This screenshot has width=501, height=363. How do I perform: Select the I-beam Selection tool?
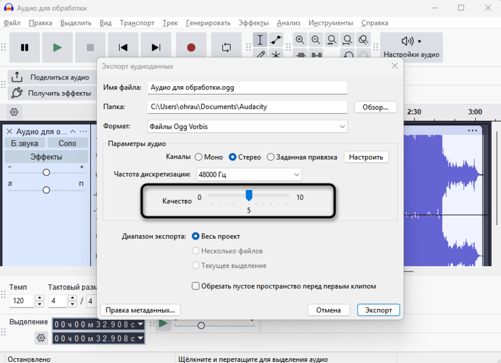tap(260, 40)
